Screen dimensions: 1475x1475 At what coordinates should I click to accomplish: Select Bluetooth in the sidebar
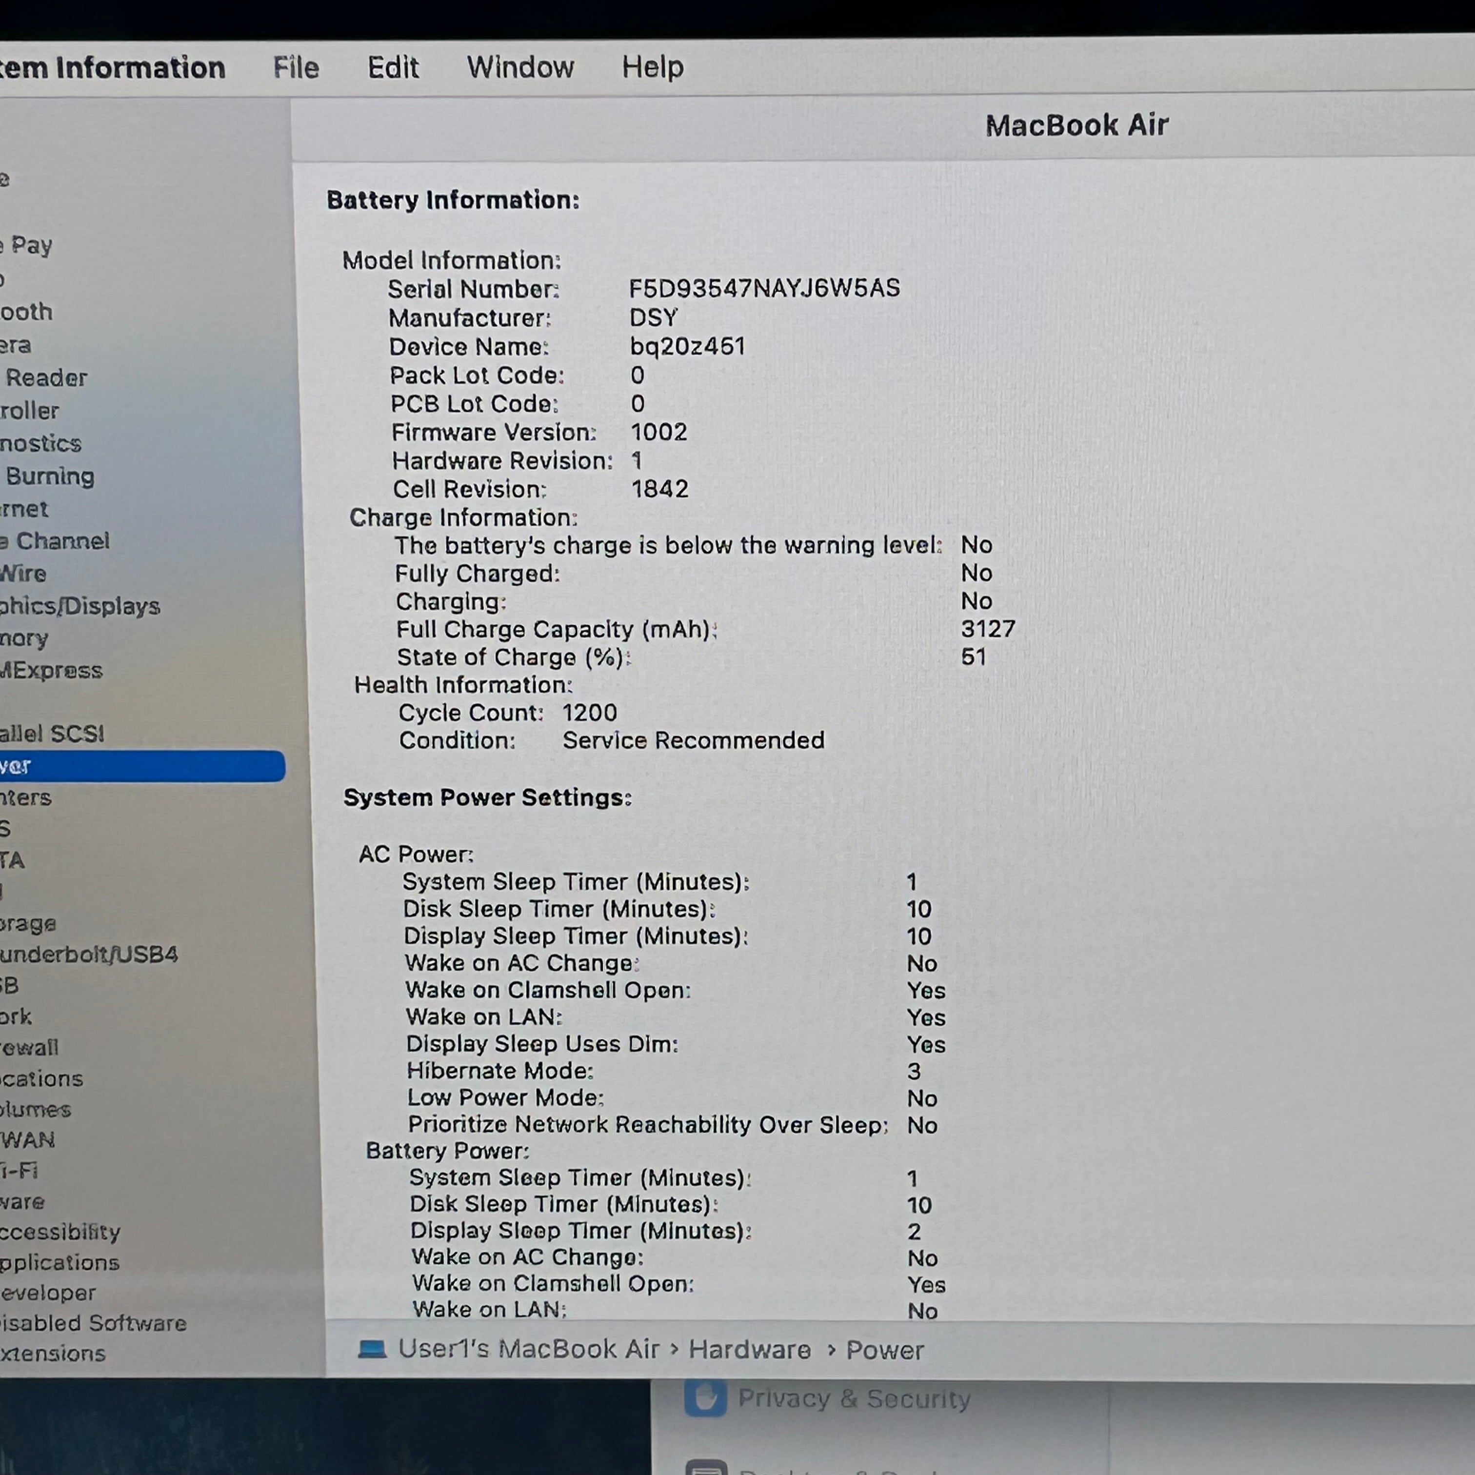point(27,312)
